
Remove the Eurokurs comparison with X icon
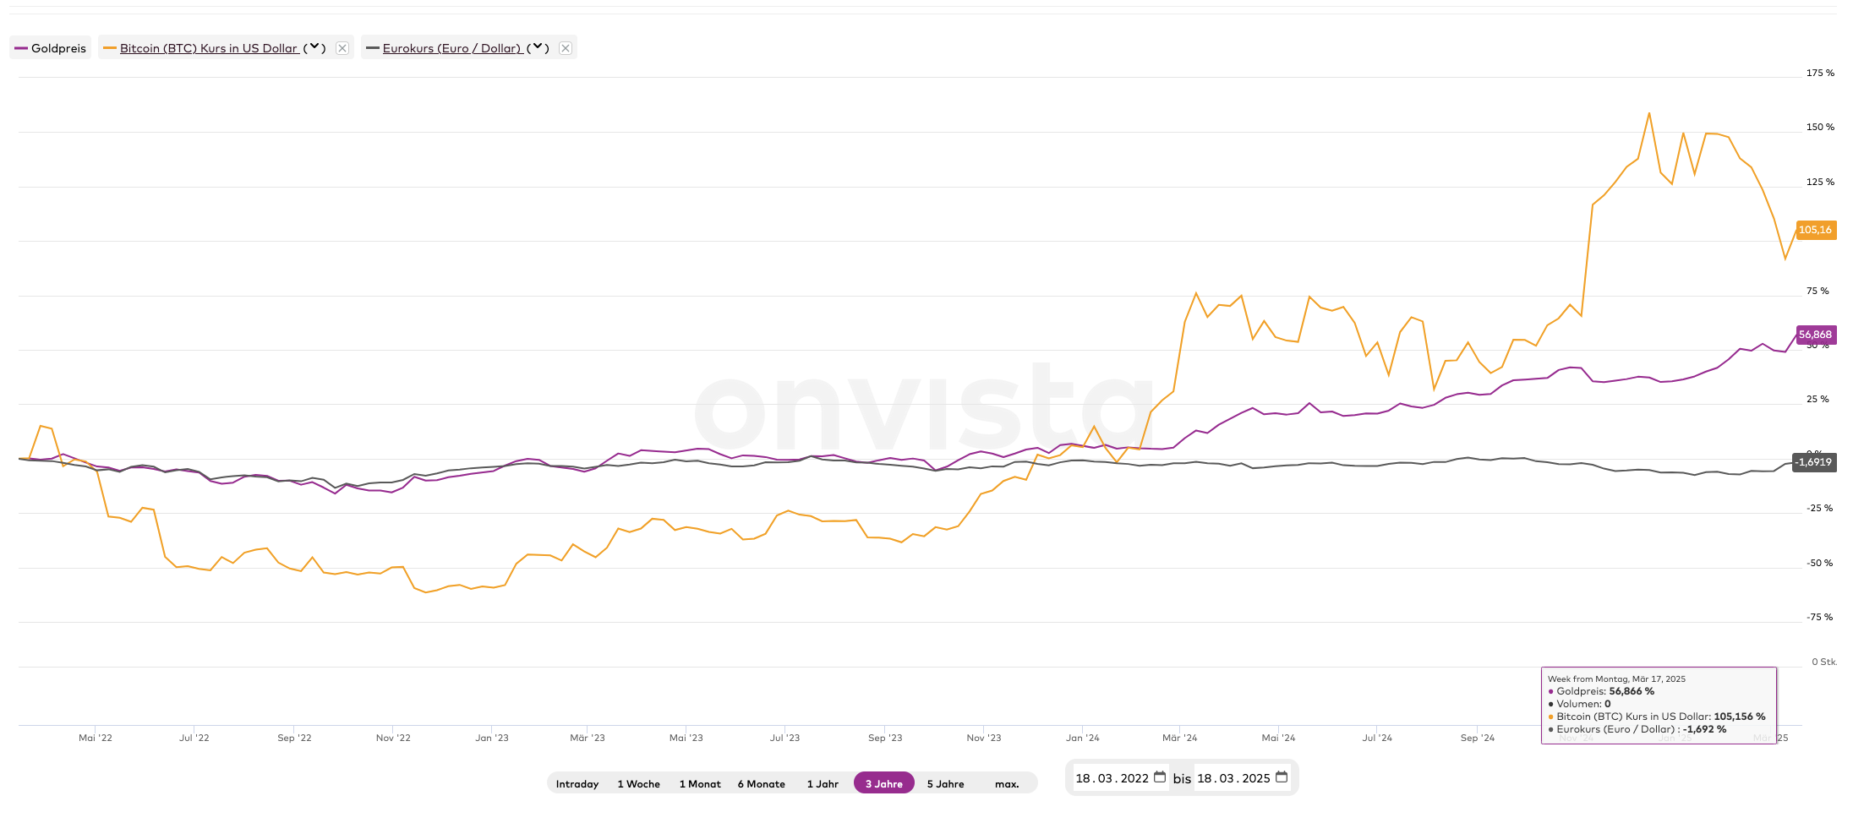pos(566,48)
